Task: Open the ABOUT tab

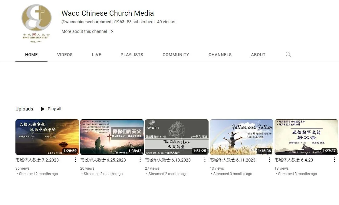Action: point(258,55)
